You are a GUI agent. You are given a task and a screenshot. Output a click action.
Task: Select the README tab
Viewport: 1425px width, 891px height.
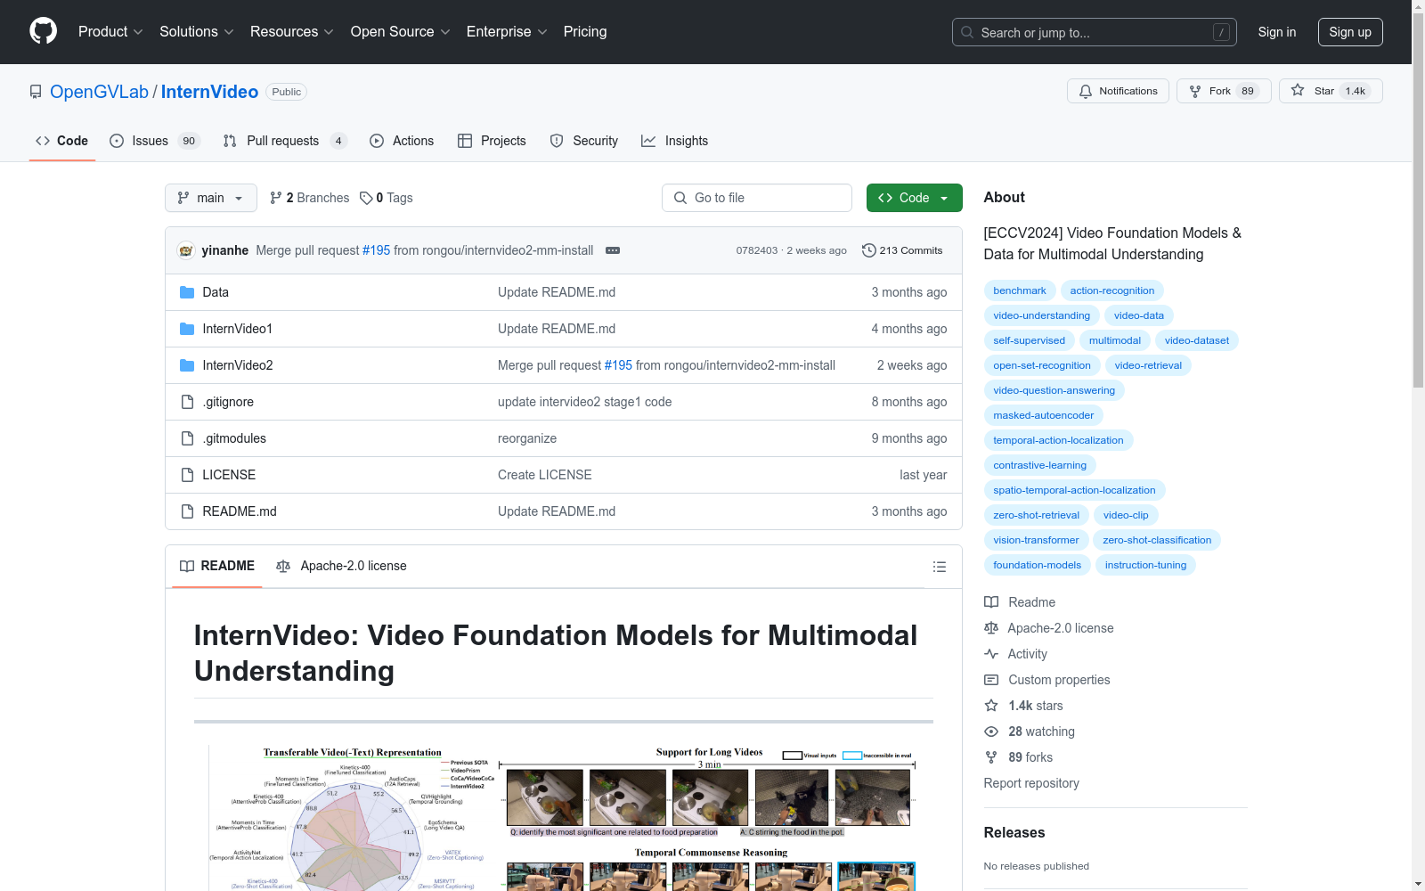coord(217,566)
